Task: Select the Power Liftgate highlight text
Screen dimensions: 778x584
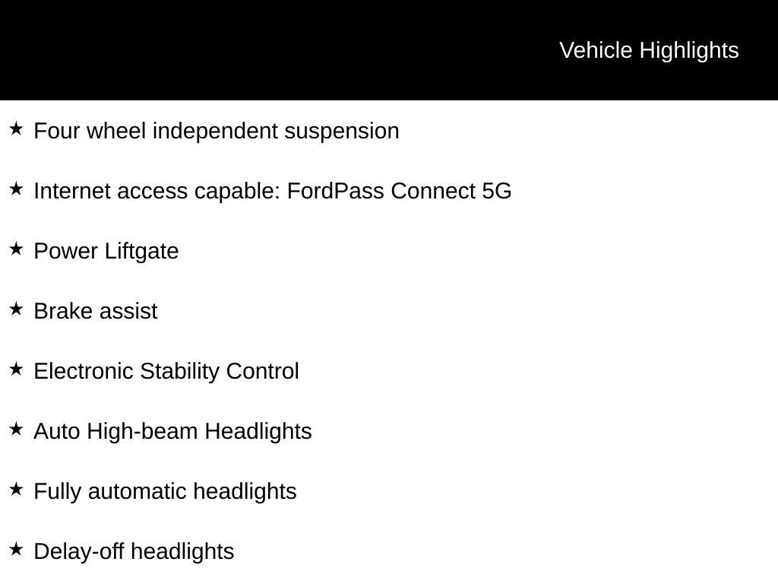Action: 106,251
